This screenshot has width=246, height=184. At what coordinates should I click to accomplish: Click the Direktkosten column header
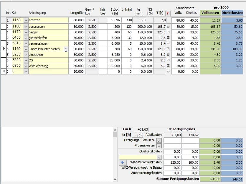[232, 13]
